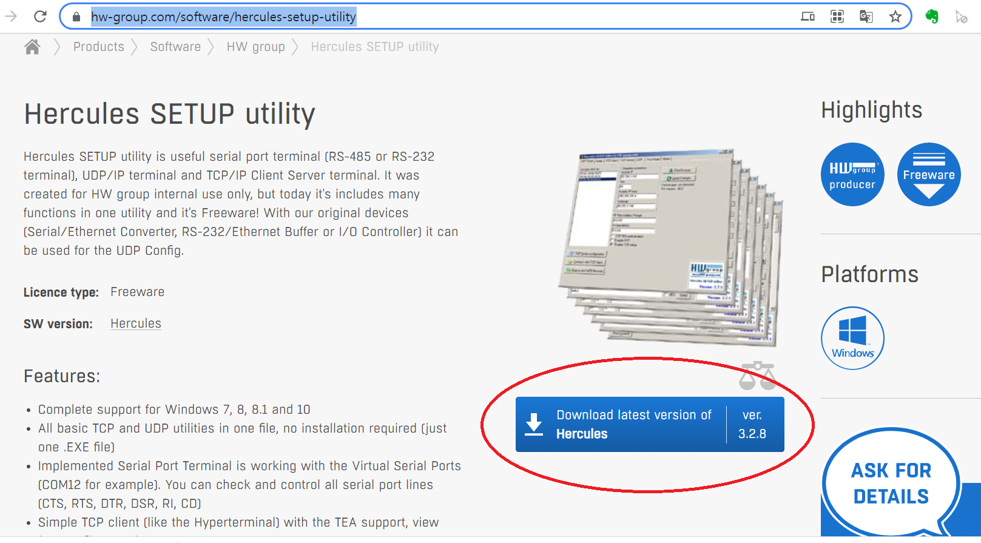Click the compare scales icon
Viewport: 981px width, 543px height.
coord(758,376)
